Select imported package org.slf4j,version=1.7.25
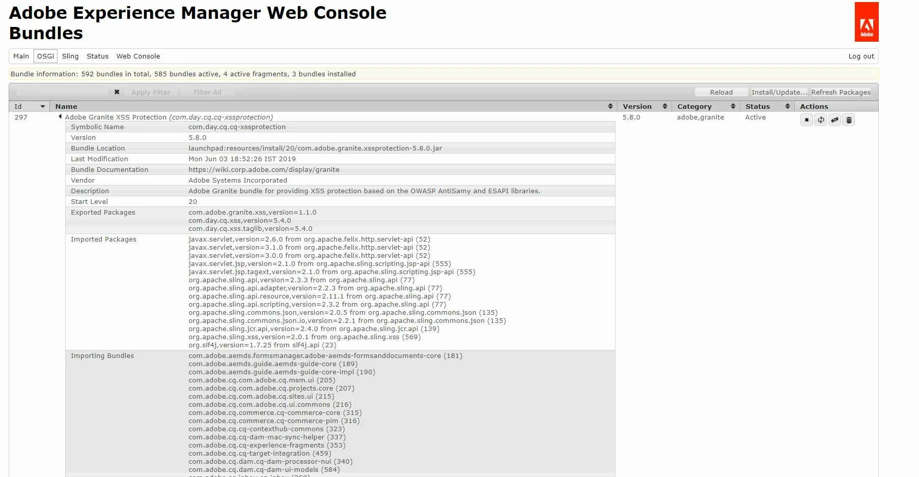 point(262,345)
